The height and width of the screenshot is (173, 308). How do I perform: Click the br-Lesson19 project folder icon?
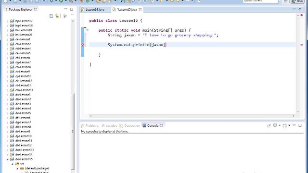pyautogui.click(x=12, y=30)
